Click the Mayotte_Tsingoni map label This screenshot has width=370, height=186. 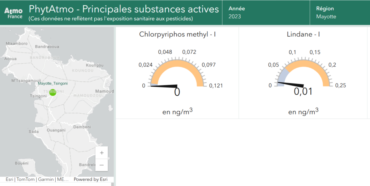point(53,83)
